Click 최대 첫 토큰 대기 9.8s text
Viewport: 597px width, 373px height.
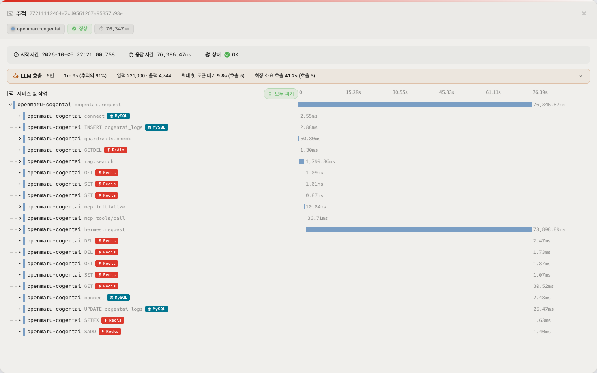[x=213, y=76]
